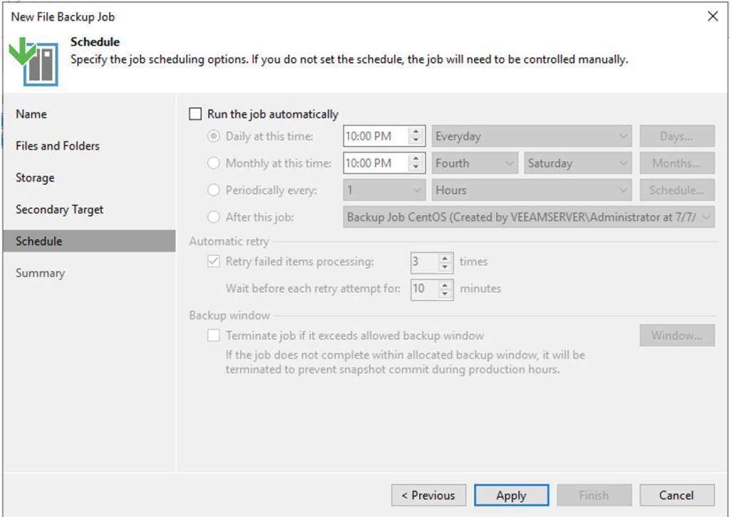Increase wait minutes with up arrow

click(445, 285)
